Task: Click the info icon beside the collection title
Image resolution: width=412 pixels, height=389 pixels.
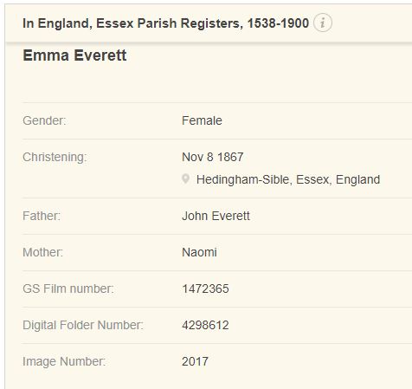Action: 323,23
